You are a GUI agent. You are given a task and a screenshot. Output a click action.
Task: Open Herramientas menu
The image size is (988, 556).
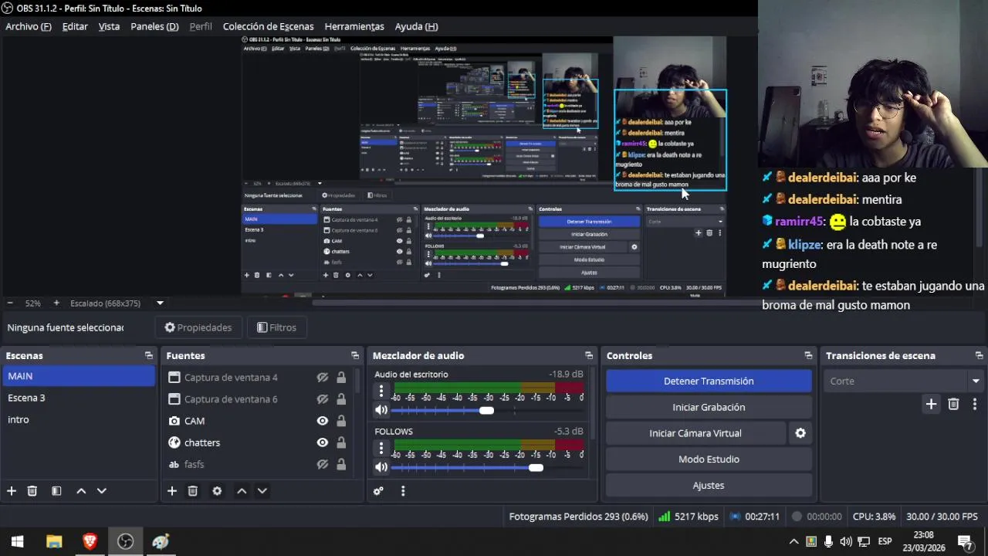click(354, 26)
